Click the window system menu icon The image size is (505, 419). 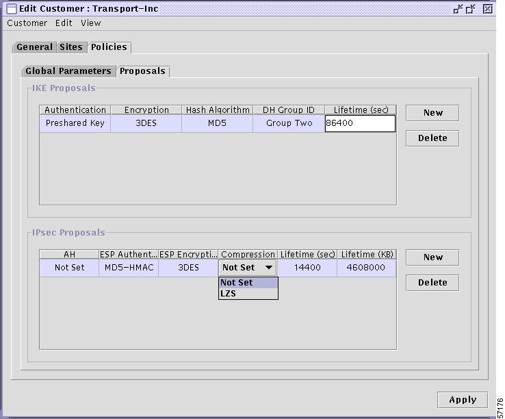click(11, 9)
